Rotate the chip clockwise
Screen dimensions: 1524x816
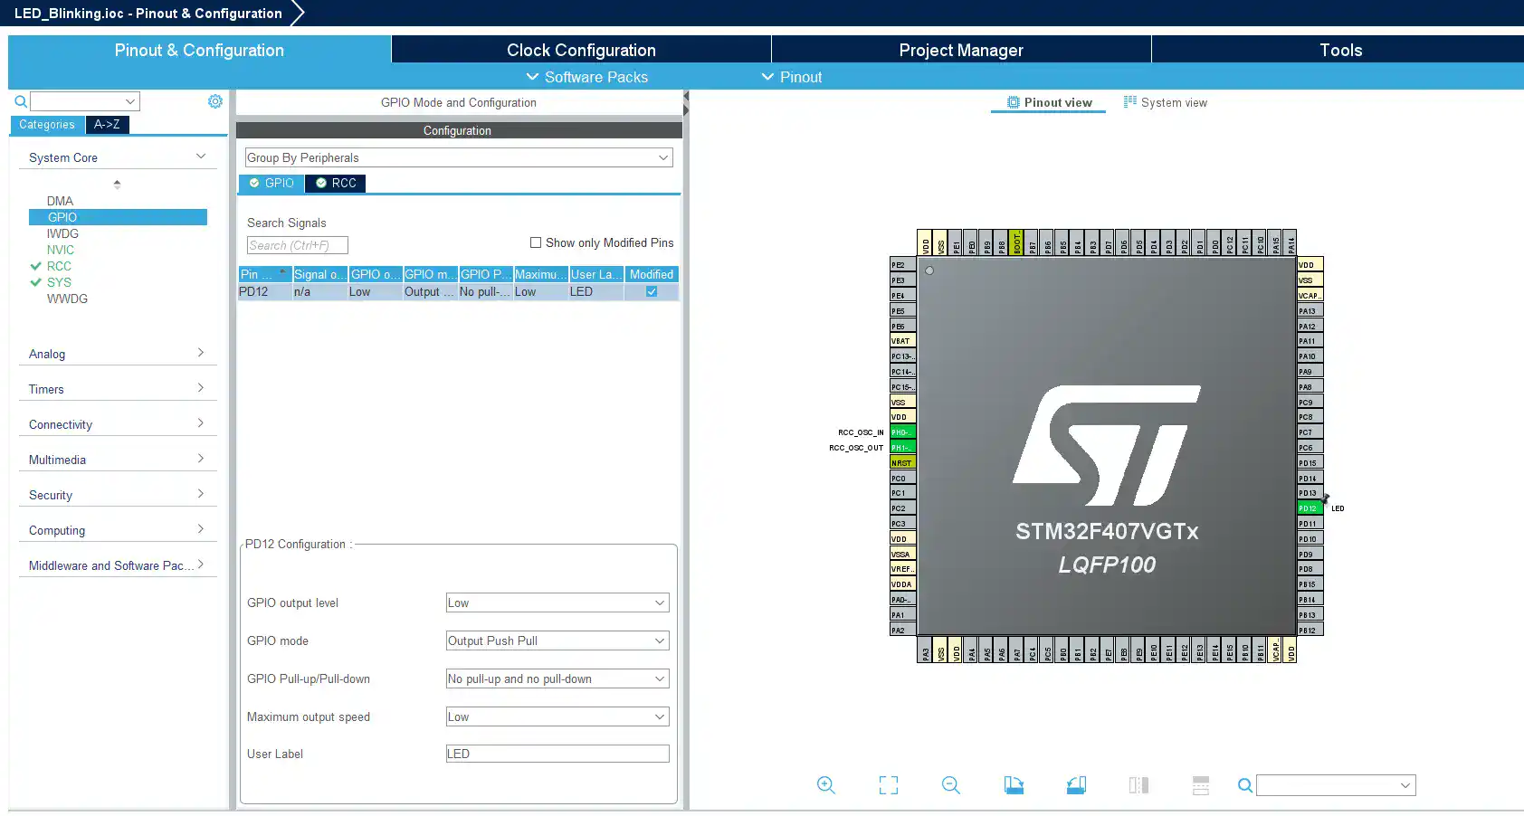tap(1014, 785)
